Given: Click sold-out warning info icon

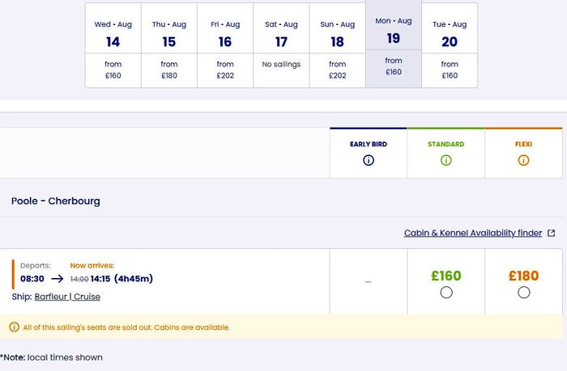Looking at the screenshot, I should [14, 327].
